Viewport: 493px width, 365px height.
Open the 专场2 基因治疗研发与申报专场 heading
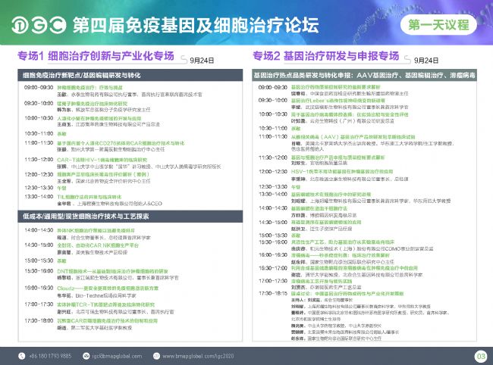[x=325, y=57]
